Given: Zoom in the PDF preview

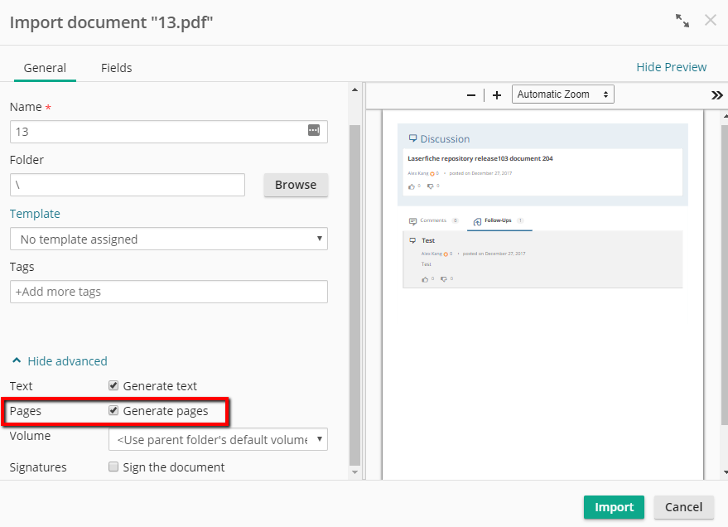Looking at the screenshot, I should (x=497, y=95).
